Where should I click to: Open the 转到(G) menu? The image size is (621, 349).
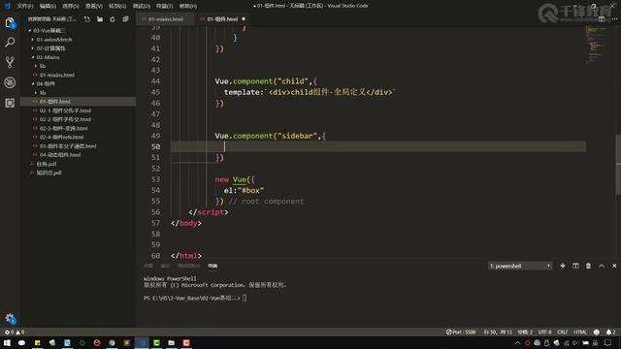(117, 6)
